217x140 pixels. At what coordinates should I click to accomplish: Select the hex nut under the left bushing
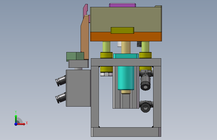tap(106, 74)
